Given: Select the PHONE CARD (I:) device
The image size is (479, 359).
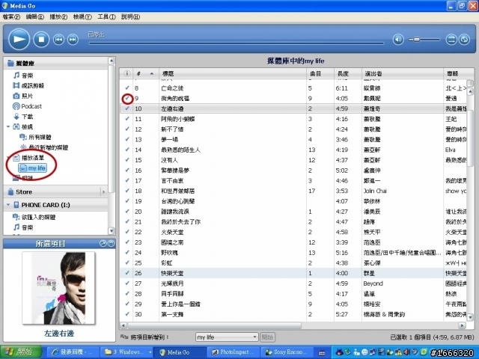Looking at the screenshot, I should pyautogui.click(x=45, y=205).
